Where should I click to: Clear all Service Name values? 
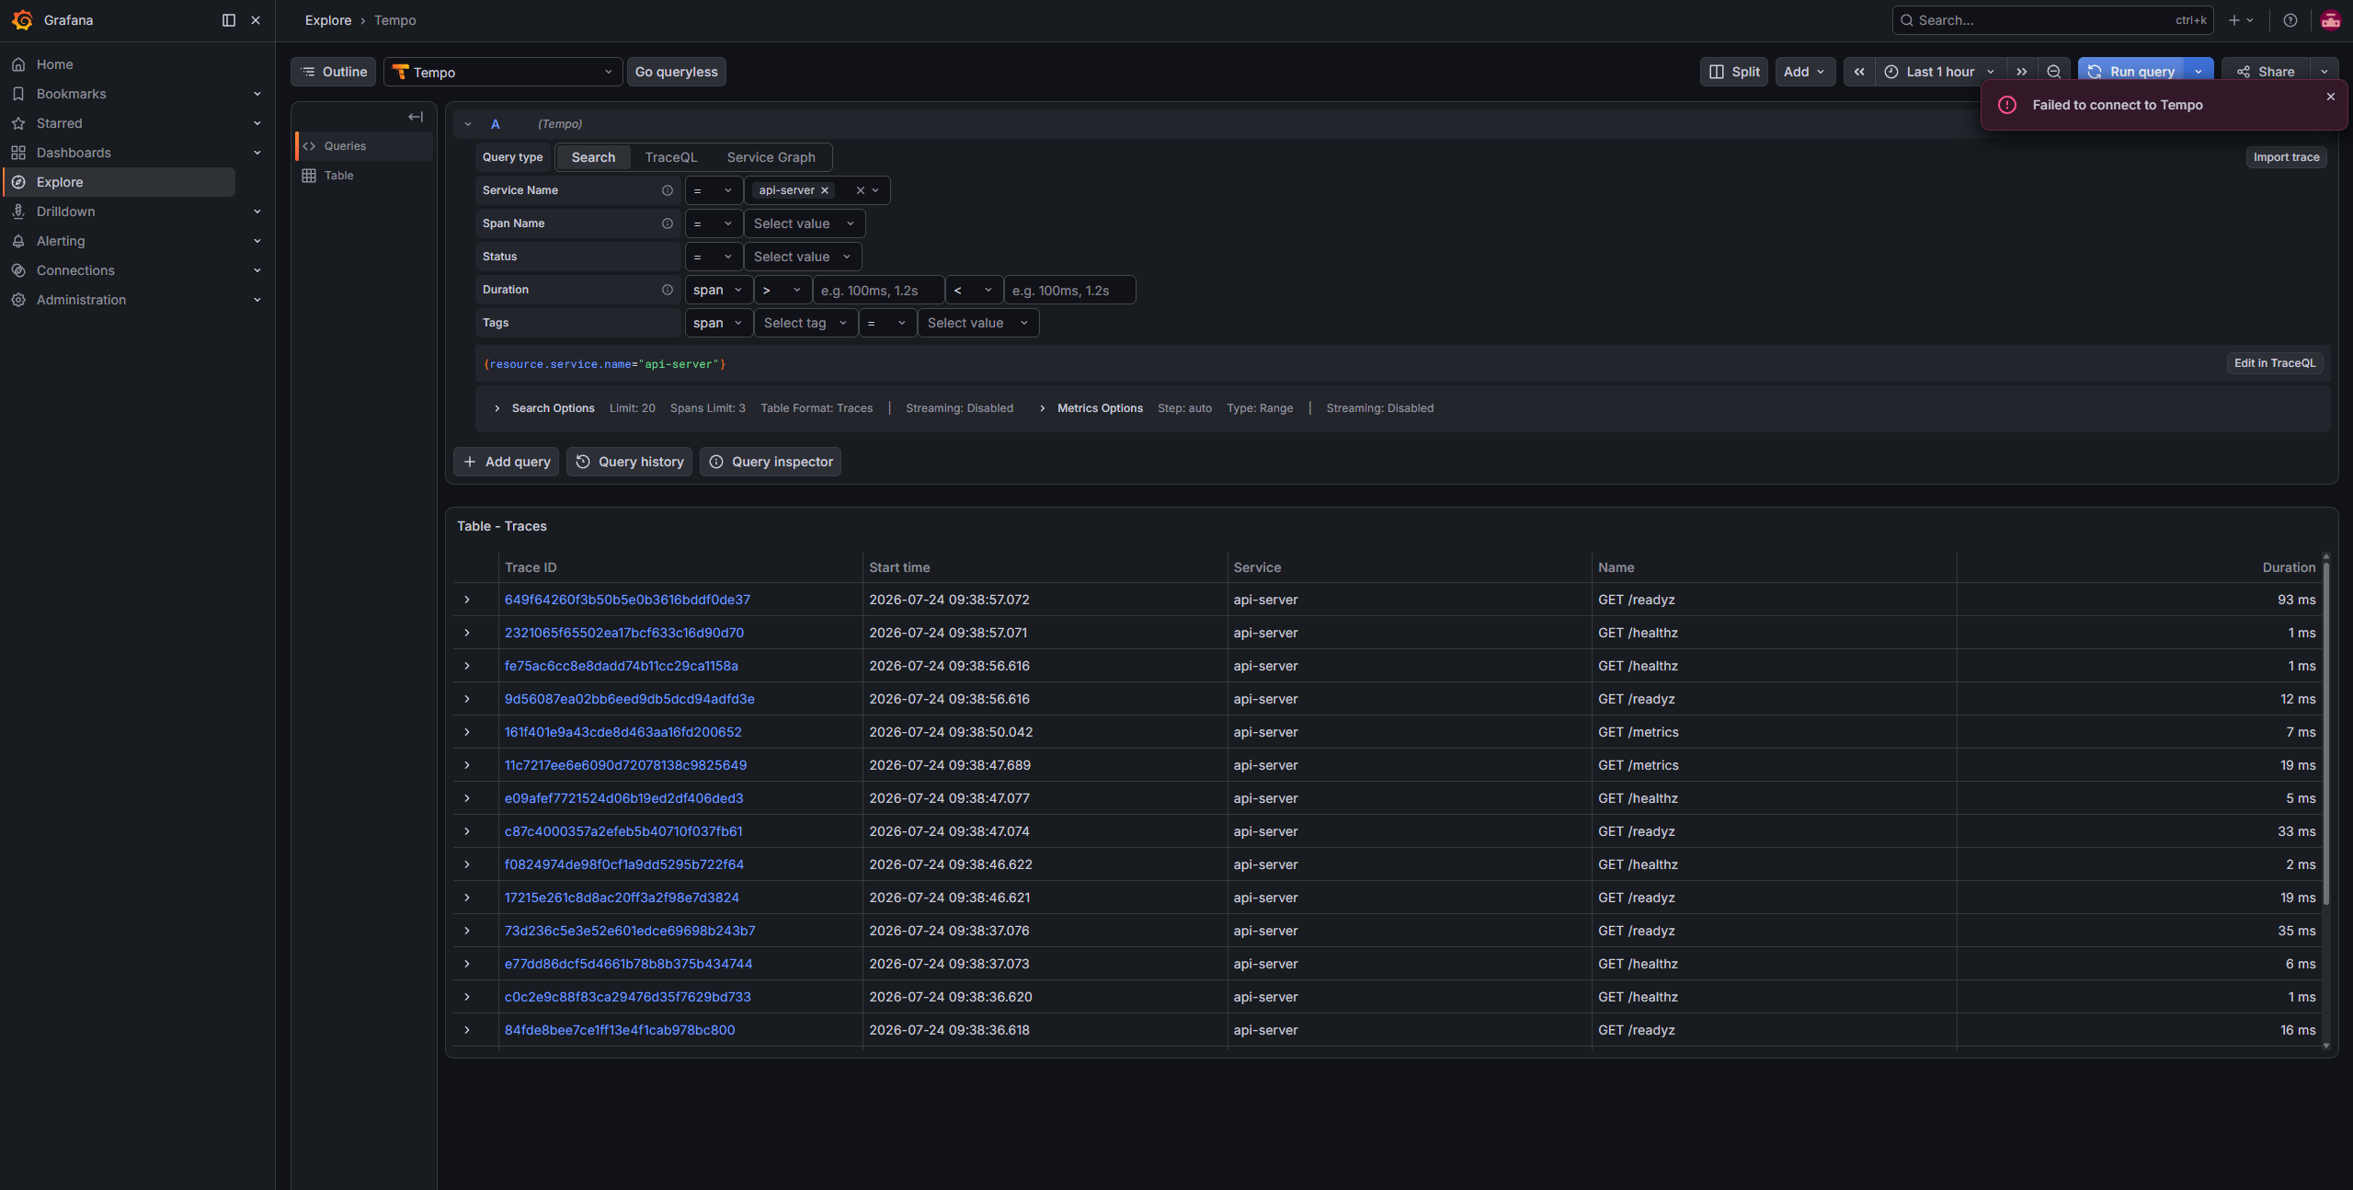(860, 190)
